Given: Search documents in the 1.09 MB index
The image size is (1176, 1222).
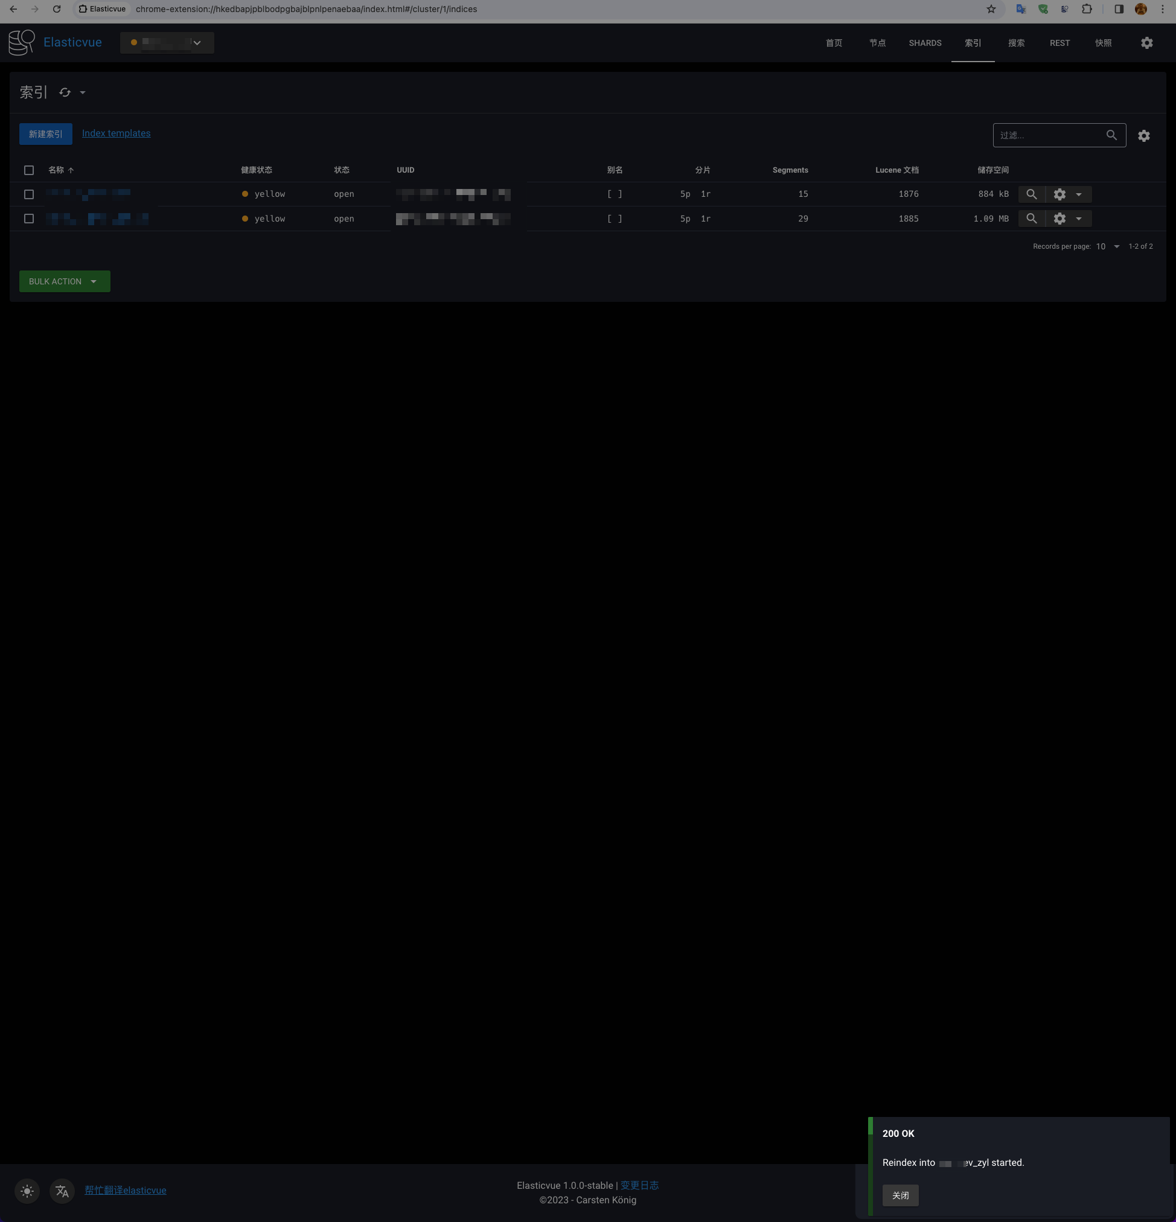Looking at the screenshot, I should (x=1031, y=218).
